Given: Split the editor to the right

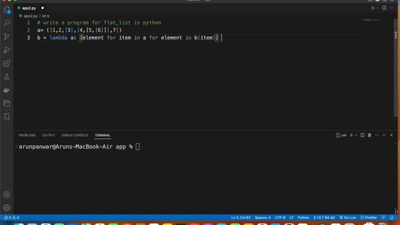Looking at the screenshot, I should click(384, 8).
